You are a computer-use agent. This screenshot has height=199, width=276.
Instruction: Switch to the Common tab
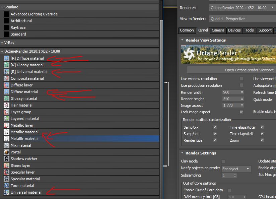(187, 30)
